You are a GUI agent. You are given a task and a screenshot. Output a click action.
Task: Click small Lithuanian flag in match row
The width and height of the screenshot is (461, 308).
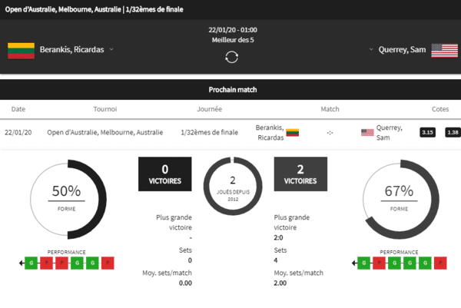(x=293, y=133)
